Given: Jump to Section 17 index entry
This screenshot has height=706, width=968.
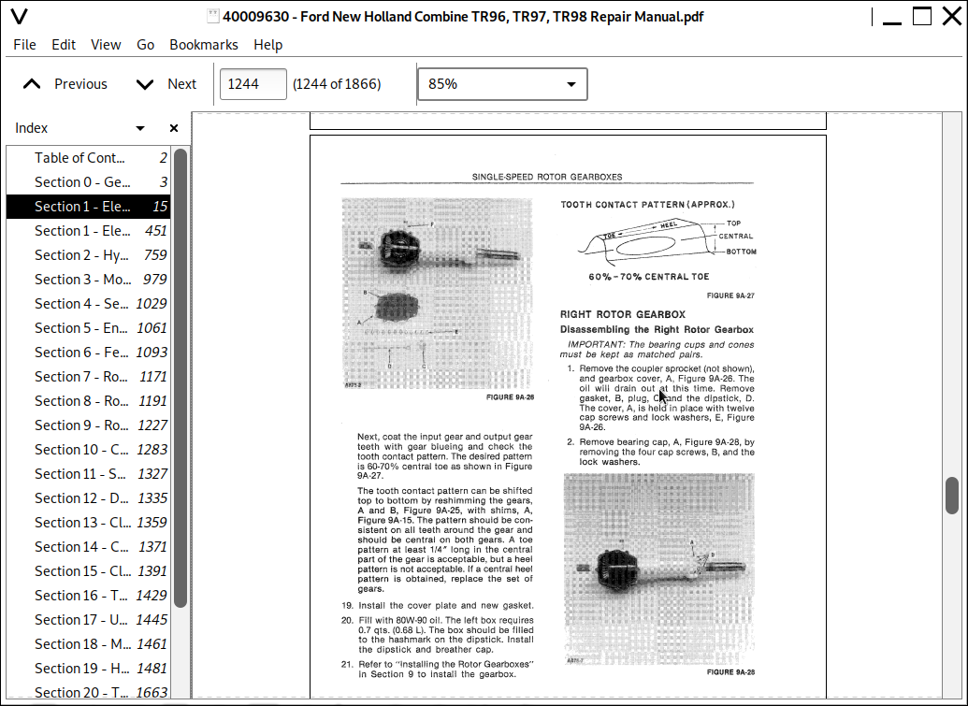Looking at the screenshot, I should 88,620.
